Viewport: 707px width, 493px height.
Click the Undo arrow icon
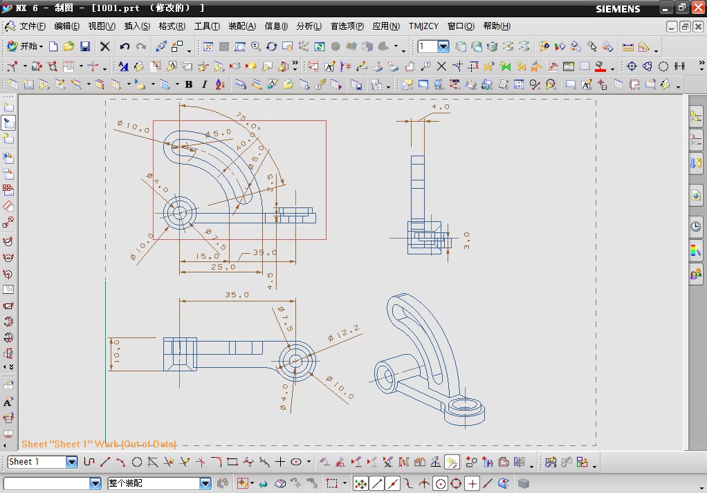(125, 46)
